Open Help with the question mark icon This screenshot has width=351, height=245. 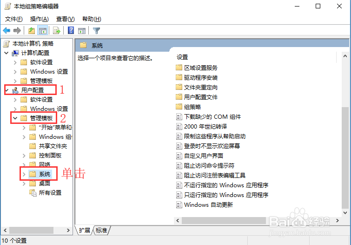click(x=71, y=30)
